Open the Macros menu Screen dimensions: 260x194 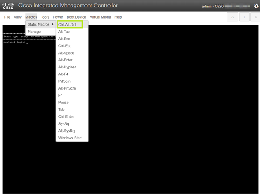[x=31, y=17]
